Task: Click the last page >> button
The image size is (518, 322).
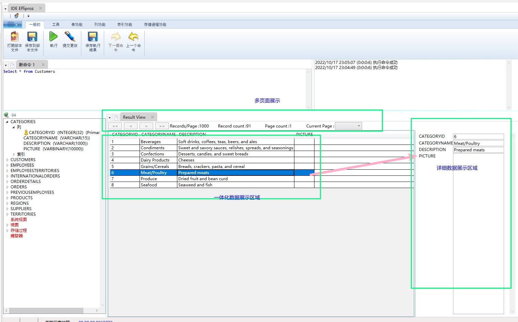Action: pyautogui.click(x=162, y=126)
